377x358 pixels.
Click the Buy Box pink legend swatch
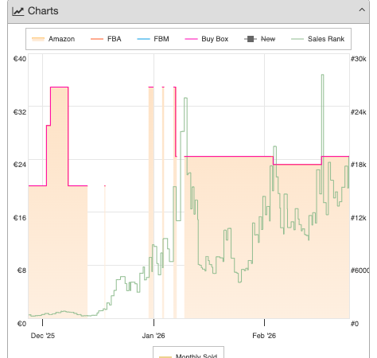tap(191, 39)
